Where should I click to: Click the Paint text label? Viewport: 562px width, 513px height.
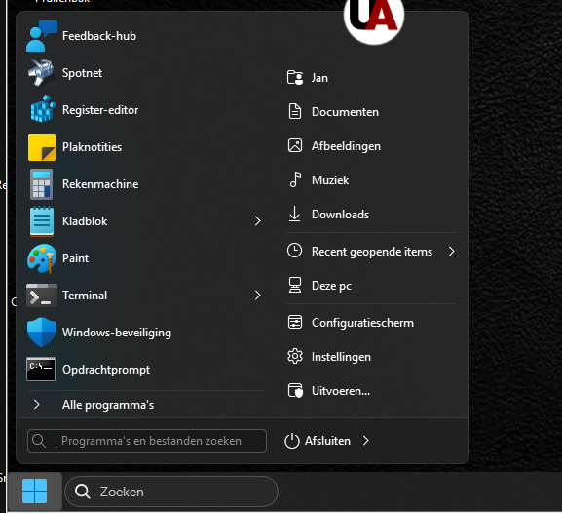click(x=75, y=258)
